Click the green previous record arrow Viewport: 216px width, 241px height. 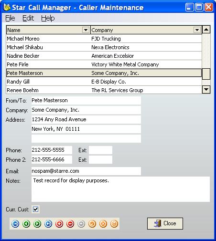tap(26, 224)
